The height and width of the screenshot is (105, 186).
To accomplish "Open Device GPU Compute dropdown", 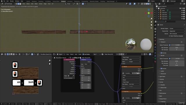I will click(177, 34).
